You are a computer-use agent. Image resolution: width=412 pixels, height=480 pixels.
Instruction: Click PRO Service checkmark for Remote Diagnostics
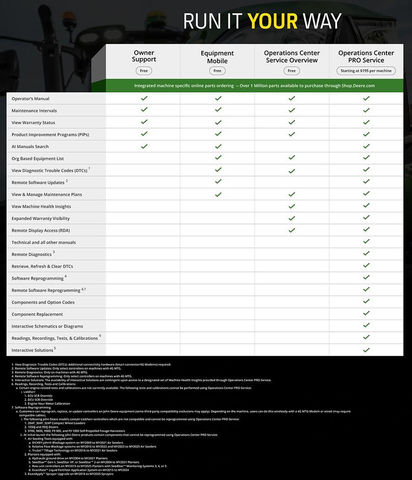tap(366, 253)
